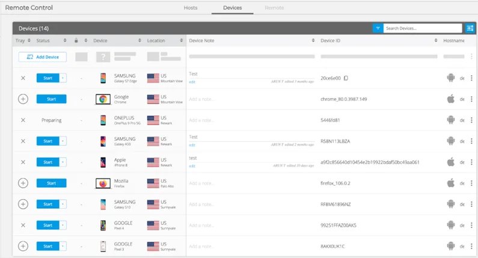This screenshot has width=478, height=258.
Task: Add Mozilla Firefox to tray
Action: pyautogui.click(x=23, y=183)
